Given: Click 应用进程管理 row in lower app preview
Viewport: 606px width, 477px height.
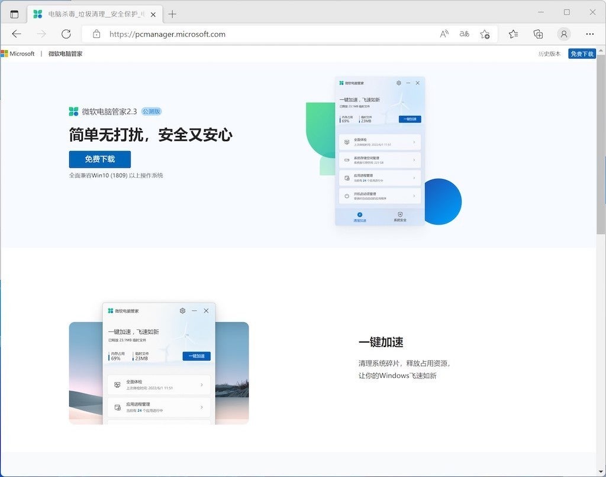Looking at the screenshot, I should [x=159, y=407].
